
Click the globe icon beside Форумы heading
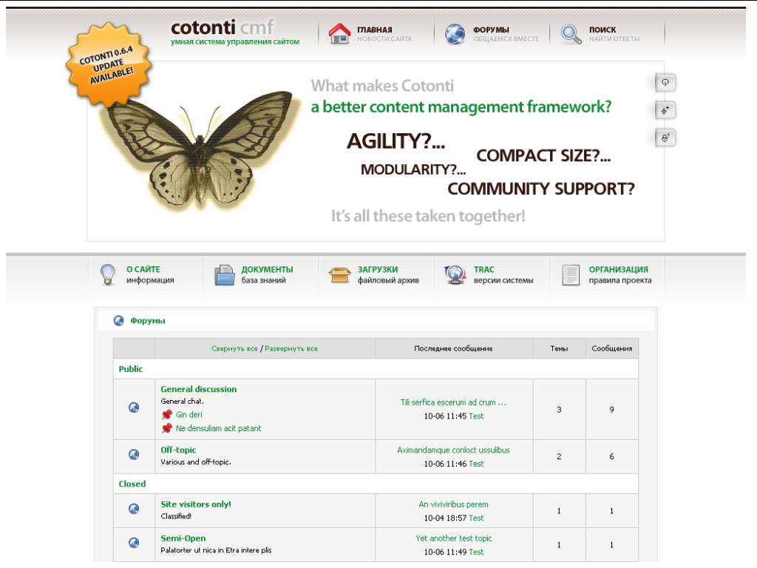(118, 321)
